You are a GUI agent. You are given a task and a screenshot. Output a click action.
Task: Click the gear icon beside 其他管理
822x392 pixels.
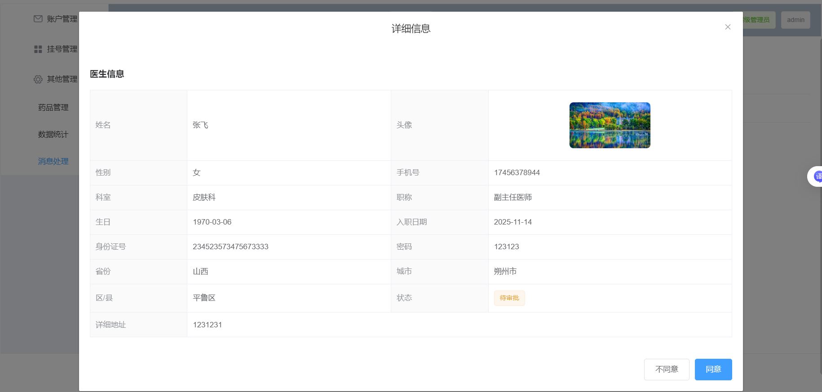[38, 79]
